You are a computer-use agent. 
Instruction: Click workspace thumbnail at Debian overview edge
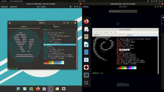click(163, 20)
